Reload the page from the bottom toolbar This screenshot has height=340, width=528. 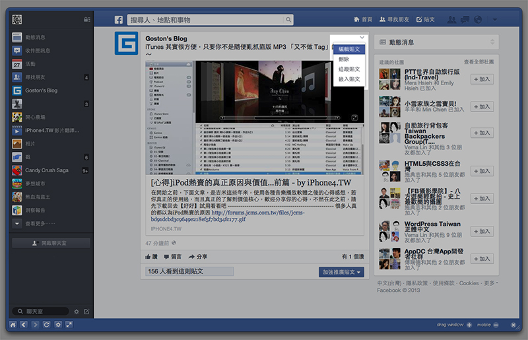point(46,325)
